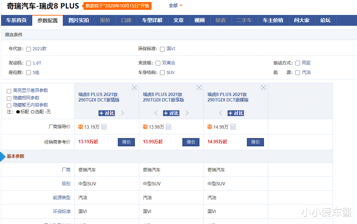Click the 能源类型 parameter label
This screenshot has height=224, width=357.
click(x=62, y=198)
